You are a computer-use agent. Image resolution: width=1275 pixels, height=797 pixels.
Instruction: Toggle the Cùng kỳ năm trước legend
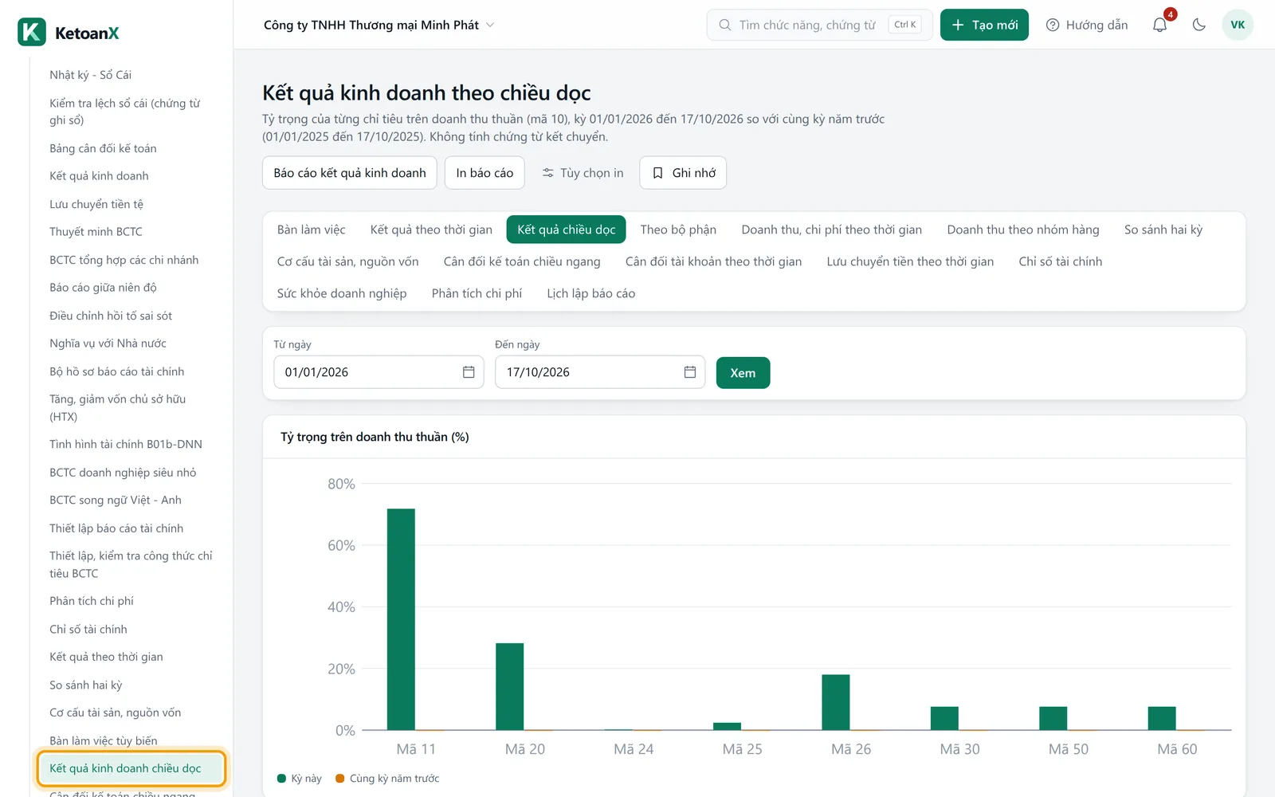pyautogui.click(x=387, y=778)
